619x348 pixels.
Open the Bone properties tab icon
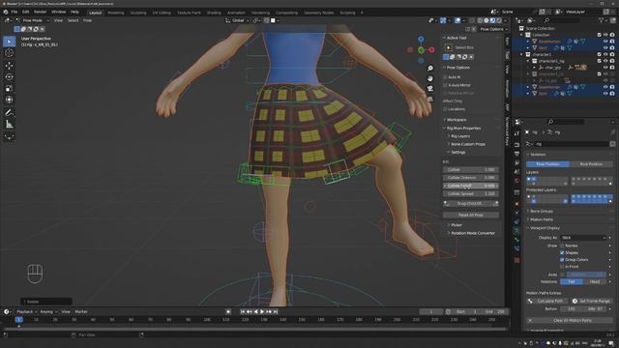[x=516, y=240]
